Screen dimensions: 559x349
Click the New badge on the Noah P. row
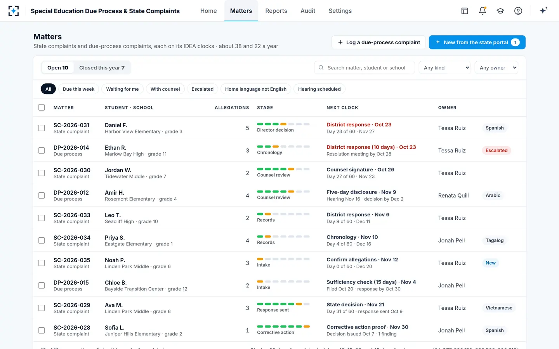(491, 263)
